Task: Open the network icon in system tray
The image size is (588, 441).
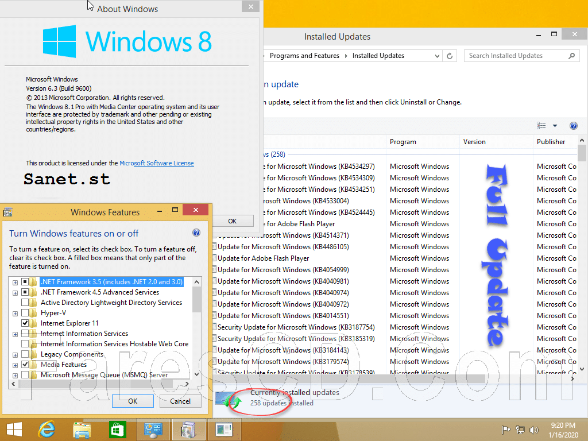Action: (520, 430)
